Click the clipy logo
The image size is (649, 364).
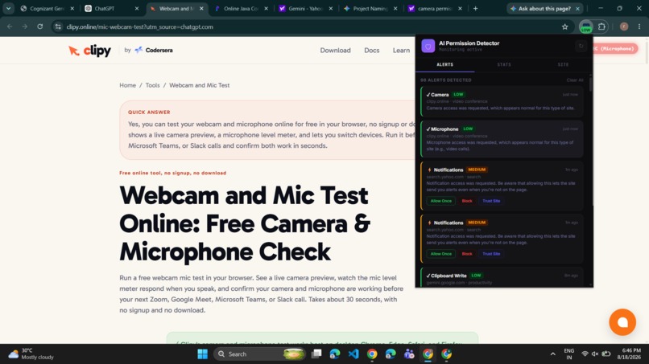[x=90, y=51]
